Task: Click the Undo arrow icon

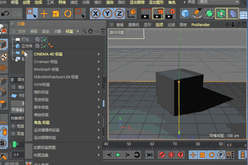Action: 5,14
